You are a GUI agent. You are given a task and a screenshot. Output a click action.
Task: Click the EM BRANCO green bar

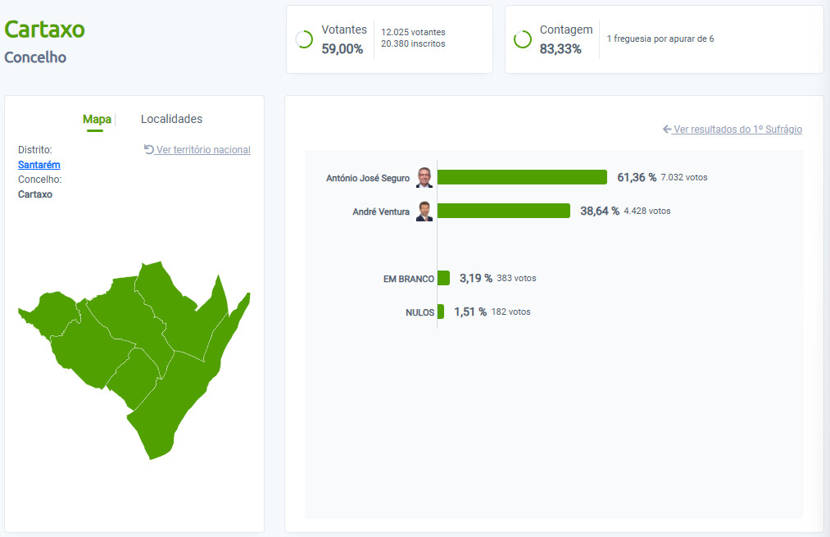pyautogui.click(x=443, y=278)
